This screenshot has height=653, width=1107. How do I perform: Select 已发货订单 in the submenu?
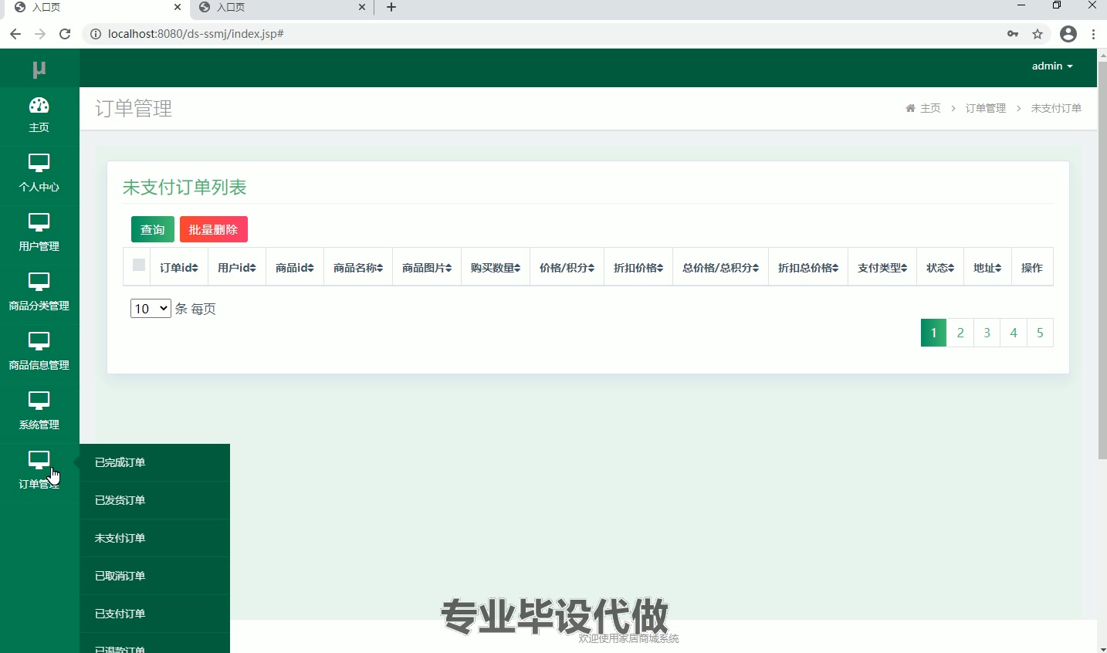(x=154, y=500)
